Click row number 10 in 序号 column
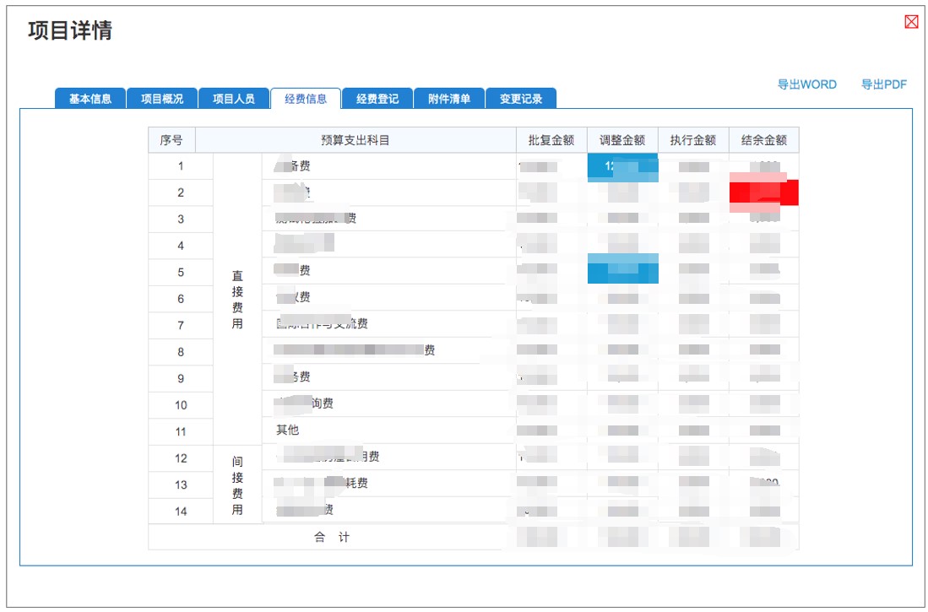The image size is (928, 612). 181,405
